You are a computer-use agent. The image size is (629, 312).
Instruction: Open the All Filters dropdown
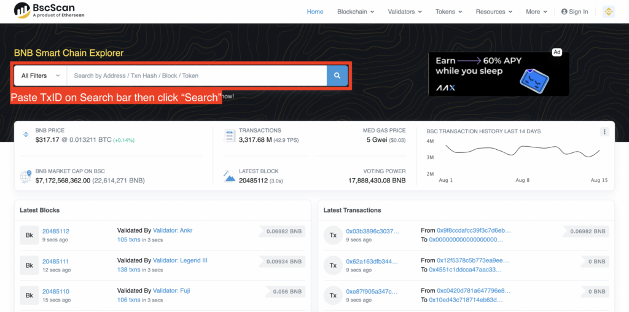pyautogui.click(x=41, y=76)
